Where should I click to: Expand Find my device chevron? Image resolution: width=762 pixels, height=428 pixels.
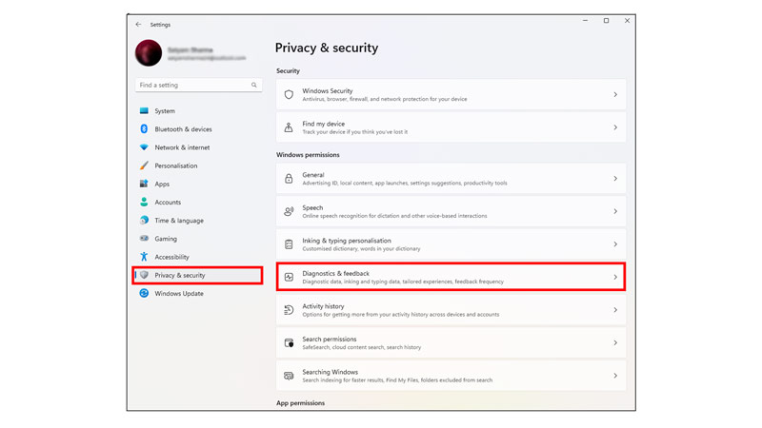click(x=615, y=127)
